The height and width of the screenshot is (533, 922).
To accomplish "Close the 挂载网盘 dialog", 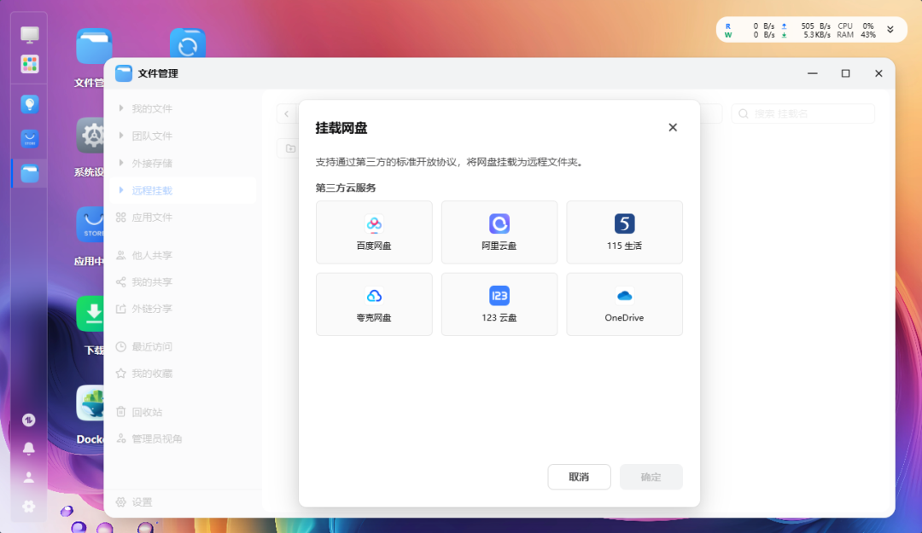I will 673,128.
